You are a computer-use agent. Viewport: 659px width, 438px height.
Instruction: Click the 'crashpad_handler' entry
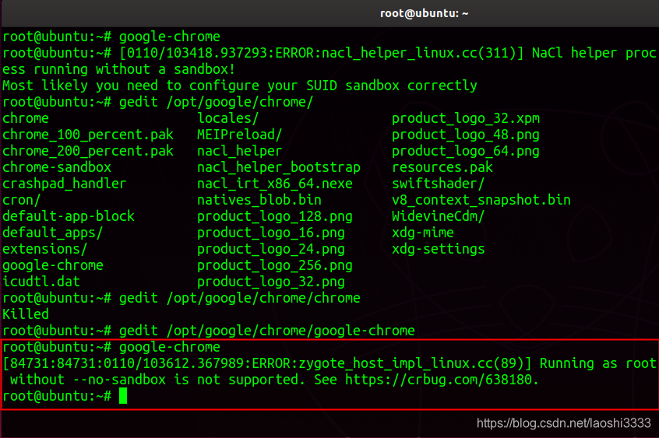click(65, 184)
